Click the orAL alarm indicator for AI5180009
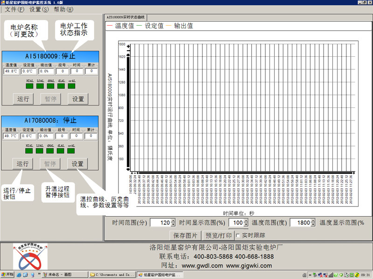373x279 pixels. coord(71,86)
